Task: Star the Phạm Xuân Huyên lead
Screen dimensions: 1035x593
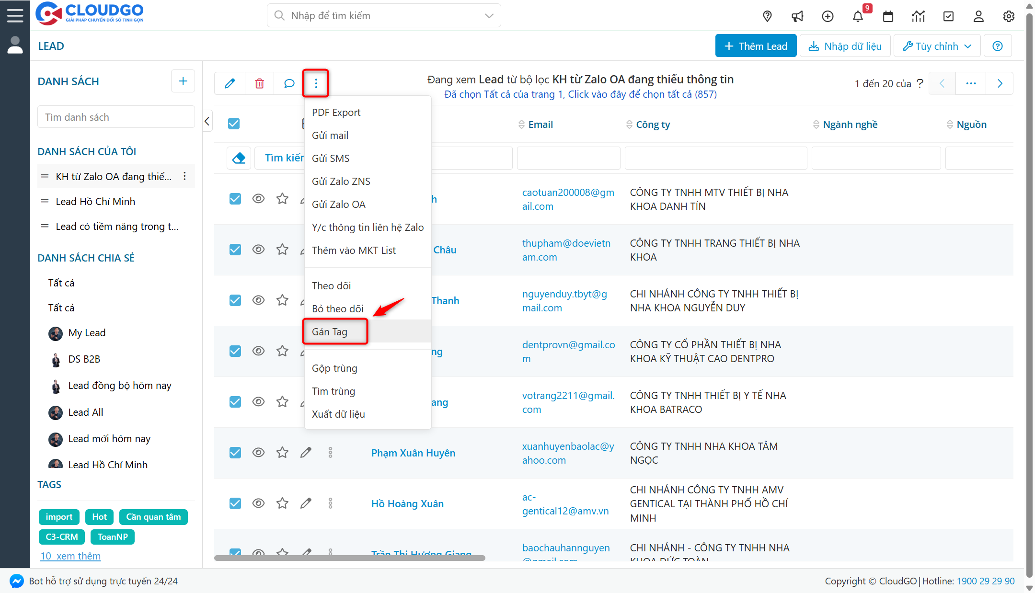Action: pos(282,452)
